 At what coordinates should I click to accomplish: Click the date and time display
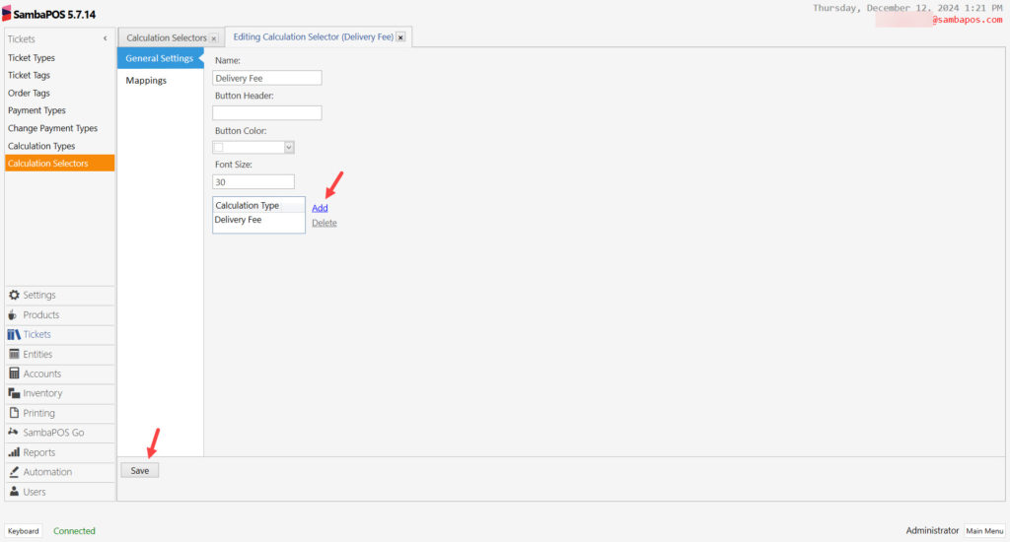pos(907,8)
